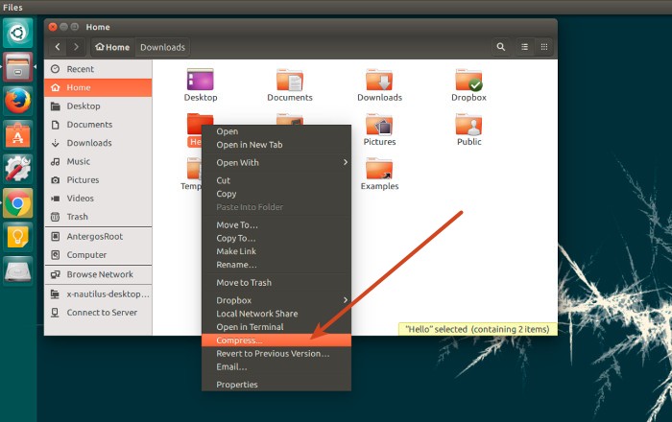Choose Compress… from context menu
Image resolution: width=672 pixels, height=422 pixels.
pyautogui.click(x=276, y=340)
